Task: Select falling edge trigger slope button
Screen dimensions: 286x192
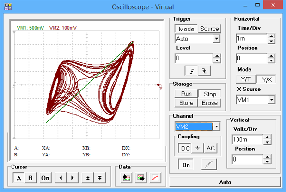Action: click(x=204, y=71)
